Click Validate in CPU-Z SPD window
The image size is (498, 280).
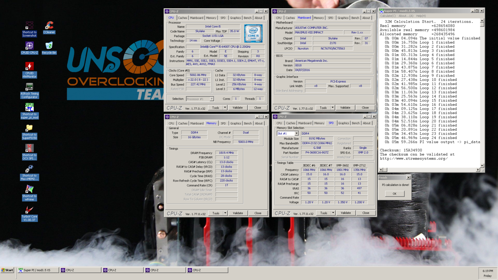345,213
